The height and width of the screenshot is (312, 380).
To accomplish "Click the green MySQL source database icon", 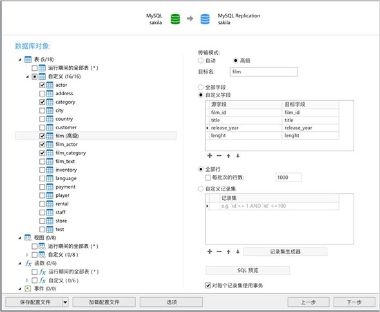I will (x=175, y=19).
